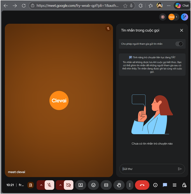The width and height of the screenshot is (191, 194).
Task: Turn on the camera
Action: (68, 185)
